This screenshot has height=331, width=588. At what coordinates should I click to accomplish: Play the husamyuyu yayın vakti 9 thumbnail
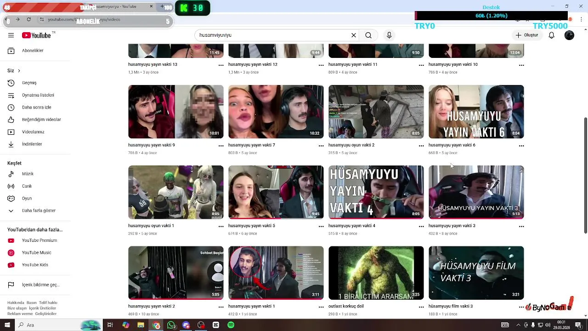(x=176, y=112)
